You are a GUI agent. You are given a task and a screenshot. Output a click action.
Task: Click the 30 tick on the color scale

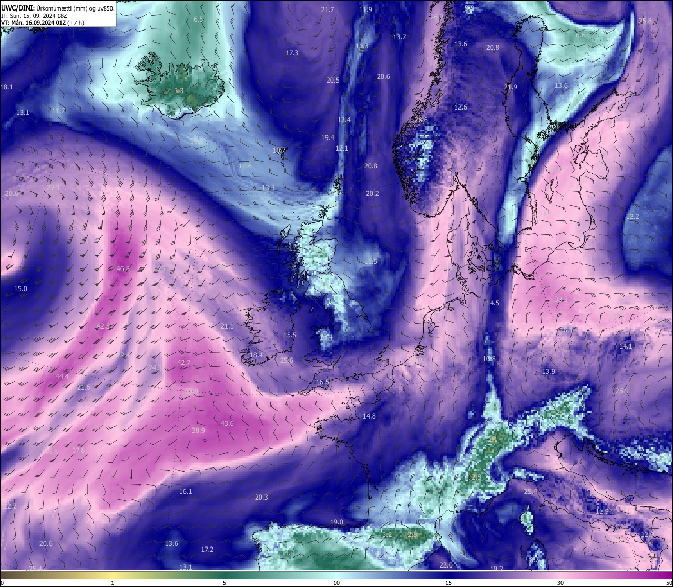point(560,583)
